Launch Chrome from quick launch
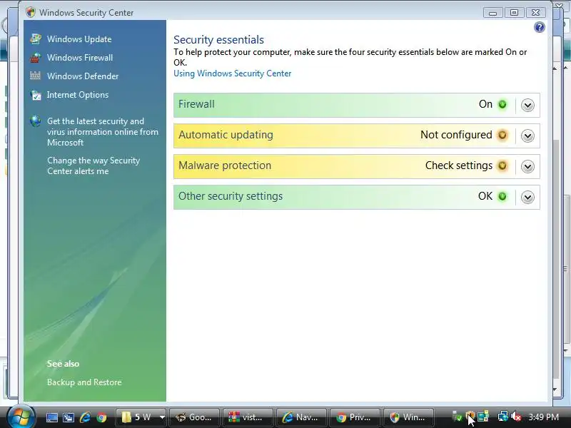This screenshot has height=428, width=571. [x=101, y=417]
